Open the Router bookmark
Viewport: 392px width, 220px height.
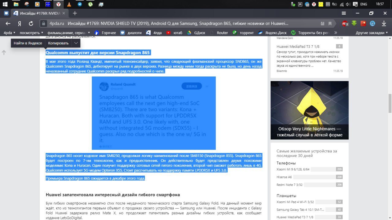coord(219,33)
